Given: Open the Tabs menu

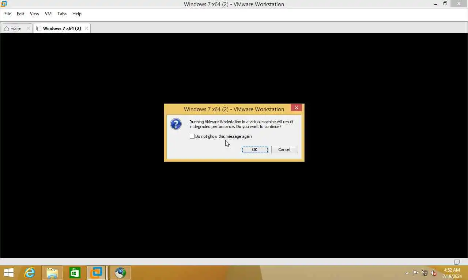Looking at the screenshot, I should [x=62, y=14].
